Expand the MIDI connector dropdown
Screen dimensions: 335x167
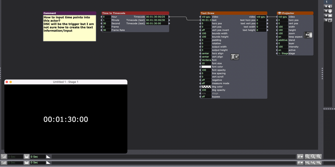(x=328, y=11)
